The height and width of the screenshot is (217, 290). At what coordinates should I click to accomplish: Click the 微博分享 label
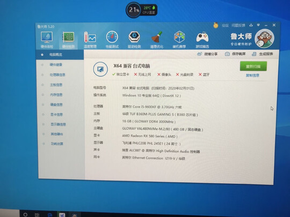coord(211,54)
